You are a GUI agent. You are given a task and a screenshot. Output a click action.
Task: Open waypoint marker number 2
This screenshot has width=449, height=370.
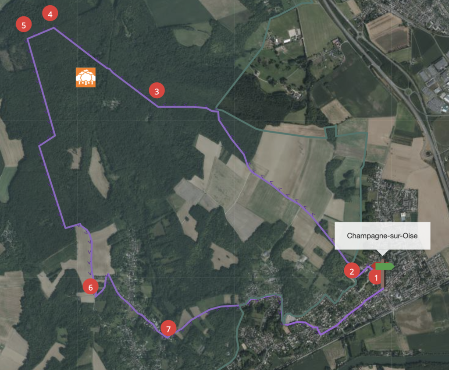pos(352,271)
